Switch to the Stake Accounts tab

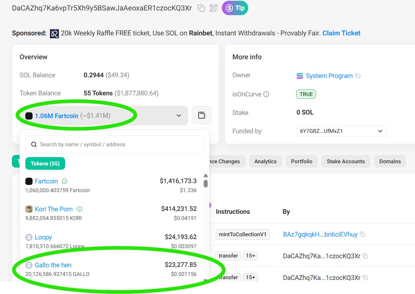tap(346, 161)
